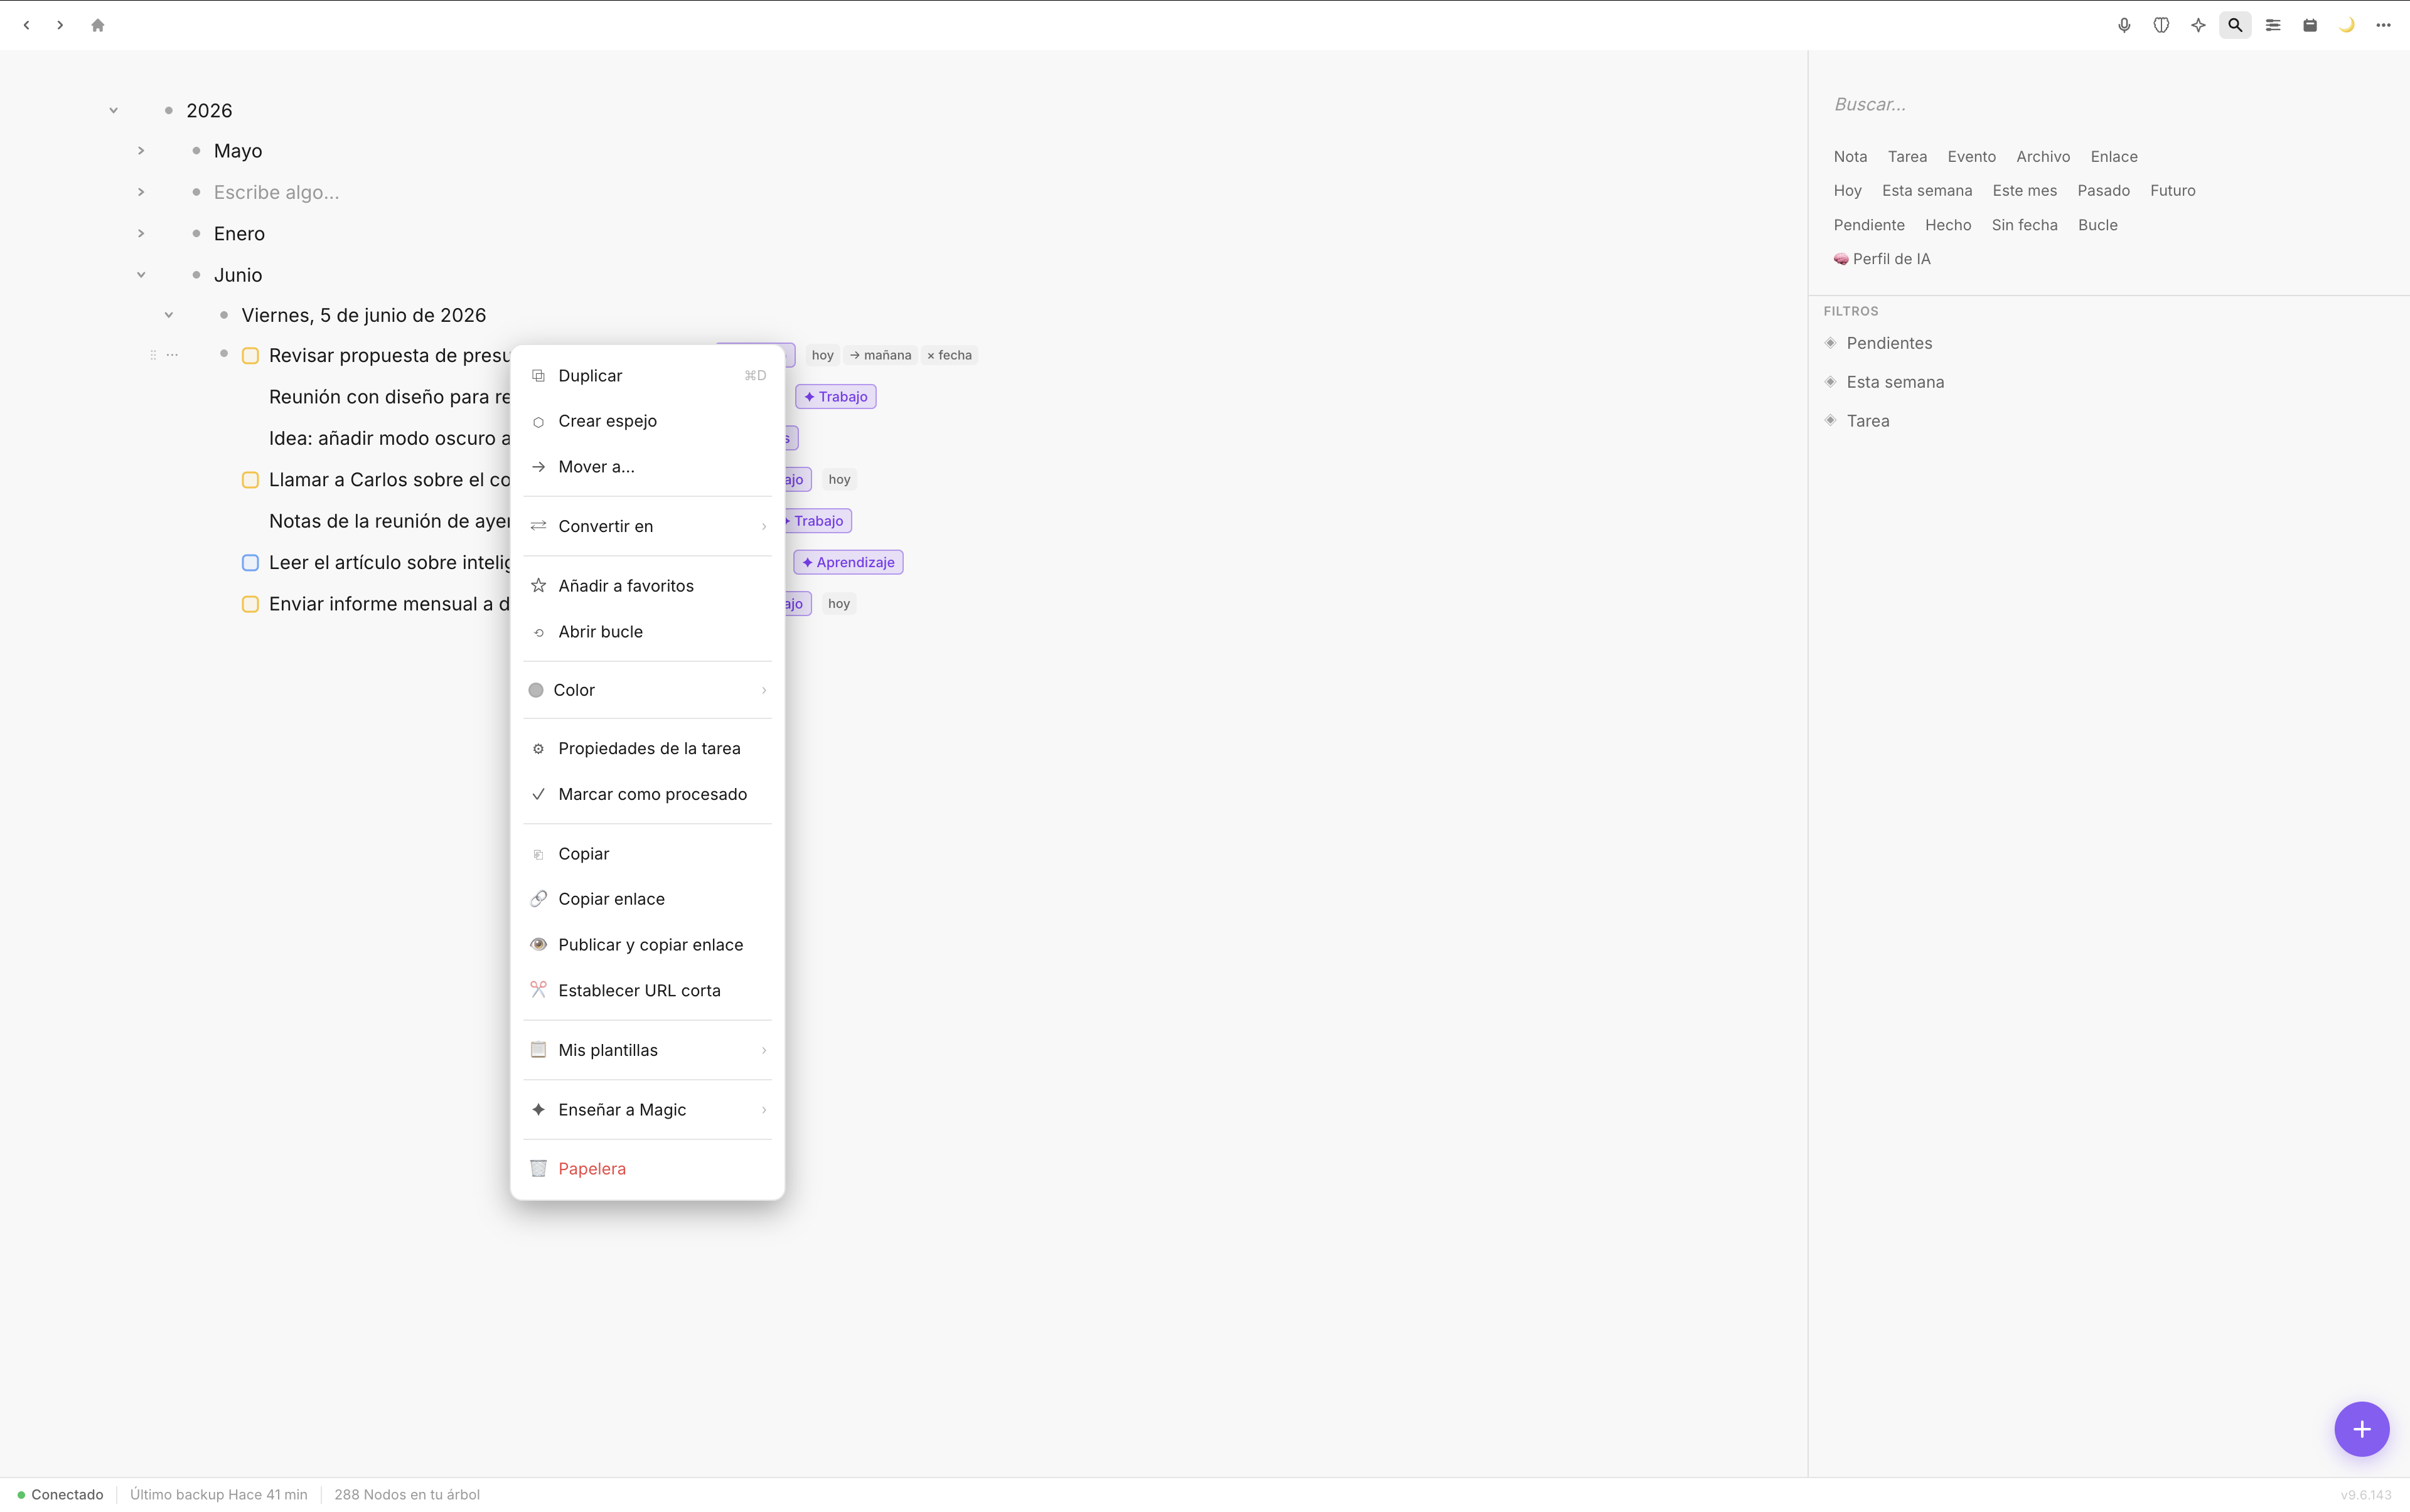Viewport: 2410px width, 1512px height.
Task: Click the Aprendizaje tag
Action: pyautogui.click(x=849, y=562)
